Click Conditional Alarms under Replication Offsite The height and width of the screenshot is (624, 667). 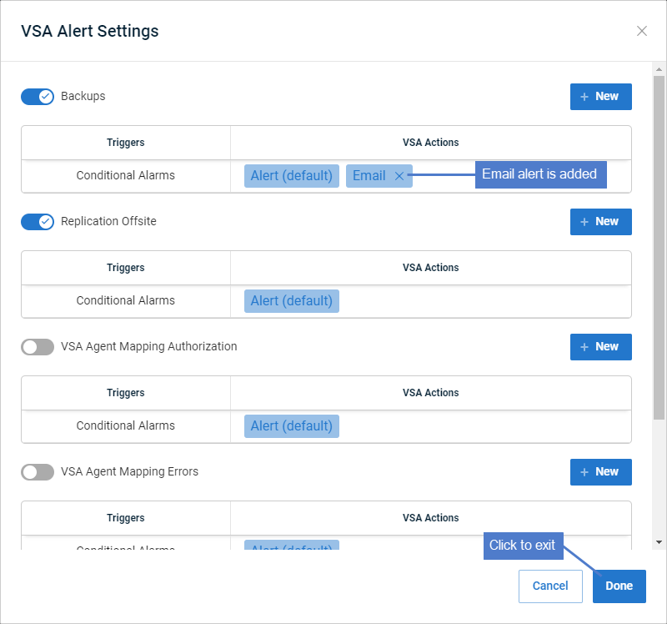126,300
